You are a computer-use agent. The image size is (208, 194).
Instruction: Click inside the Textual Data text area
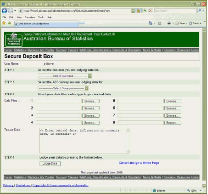coord(85,140)
